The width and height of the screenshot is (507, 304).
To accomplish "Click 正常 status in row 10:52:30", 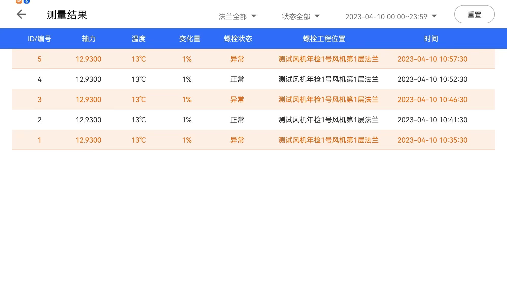I will (237, 79).
